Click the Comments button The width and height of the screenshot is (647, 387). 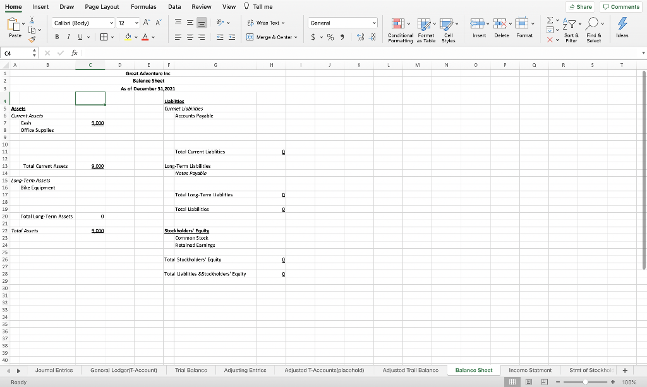point(621,6)
